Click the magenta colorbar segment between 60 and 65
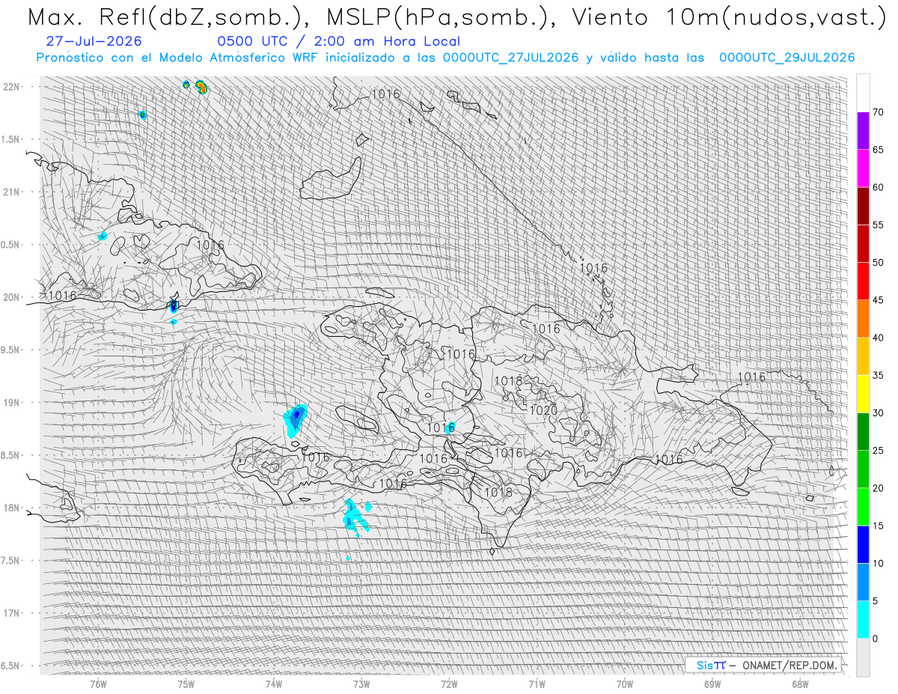The image size is (898, 694). [x=863, y=168]
